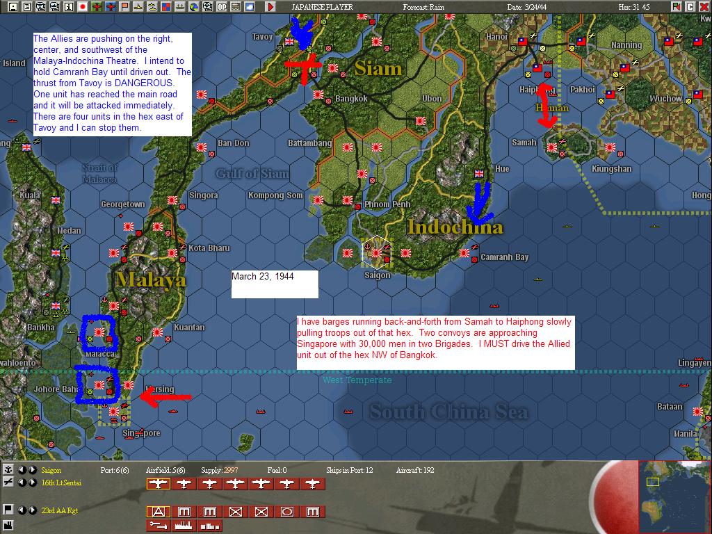This screenshot has width=712, height=534.
Task: Step to previous air unit before 16th Lt Sentai
Action: pyautogui.click(x=22, y=483)
